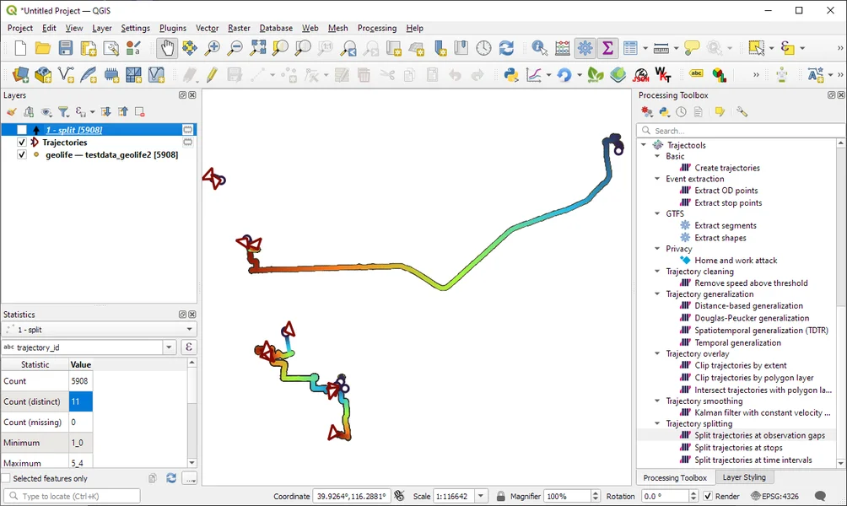Toggle scale lock padlock icon

[x=501, y=496]
